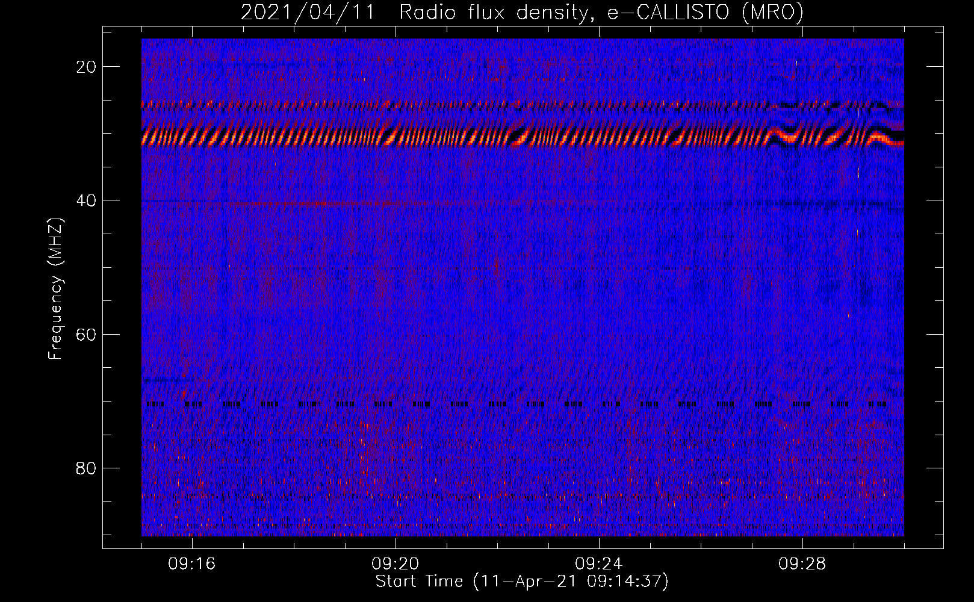
Task: Click the y-axis label 'Frequency (MHZ)'
Action: 55,289
